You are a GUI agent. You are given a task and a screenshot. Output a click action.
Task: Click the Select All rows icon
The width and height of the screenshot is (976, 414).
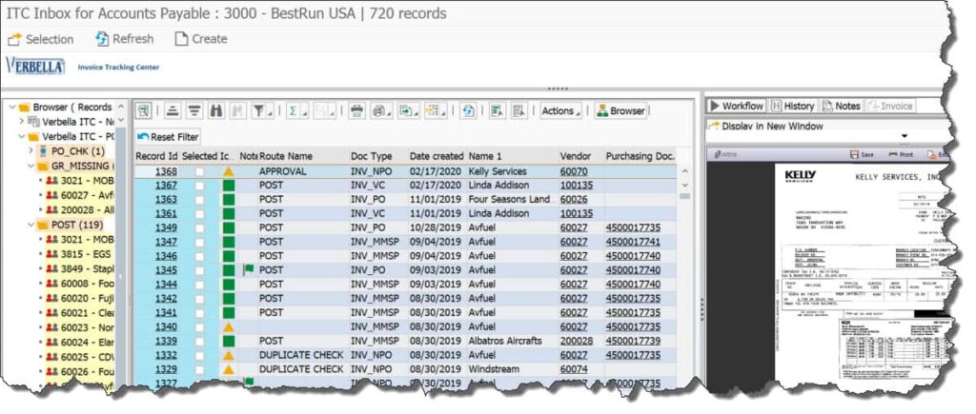pos(497,110)
